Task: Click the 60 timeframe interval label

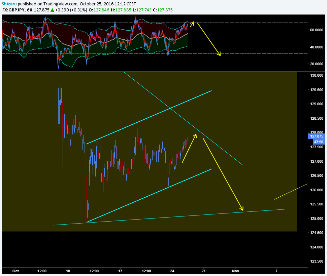Action: pos(30,10)
